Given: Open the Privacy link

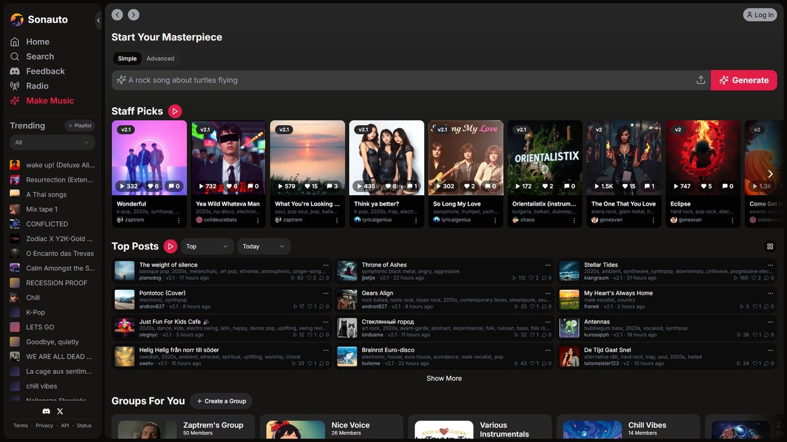Looking at the screenshot, I should [x=44, y=425].
